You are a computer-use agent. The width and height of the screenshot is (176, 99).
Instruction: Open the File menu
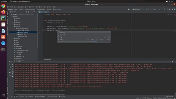click(8, 7)
